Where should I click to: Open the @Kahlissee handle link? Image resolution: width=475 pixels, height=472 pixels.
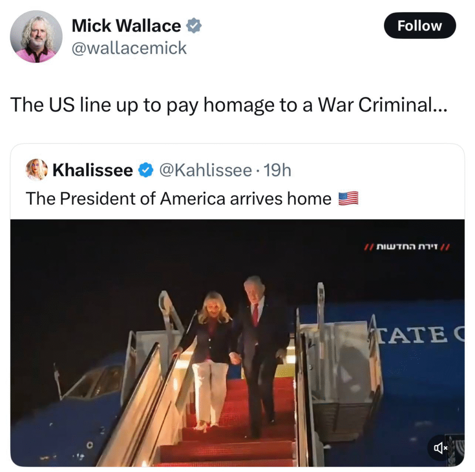pos(205,170)
